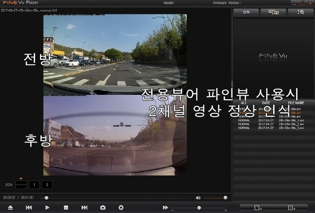Click the volume slider handle

[x=225, y=198]
